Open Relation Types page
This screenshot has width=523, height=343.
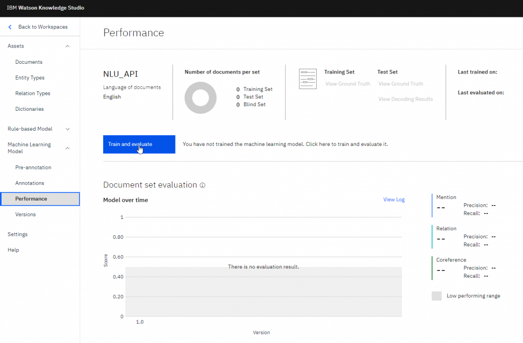(33, 93)
